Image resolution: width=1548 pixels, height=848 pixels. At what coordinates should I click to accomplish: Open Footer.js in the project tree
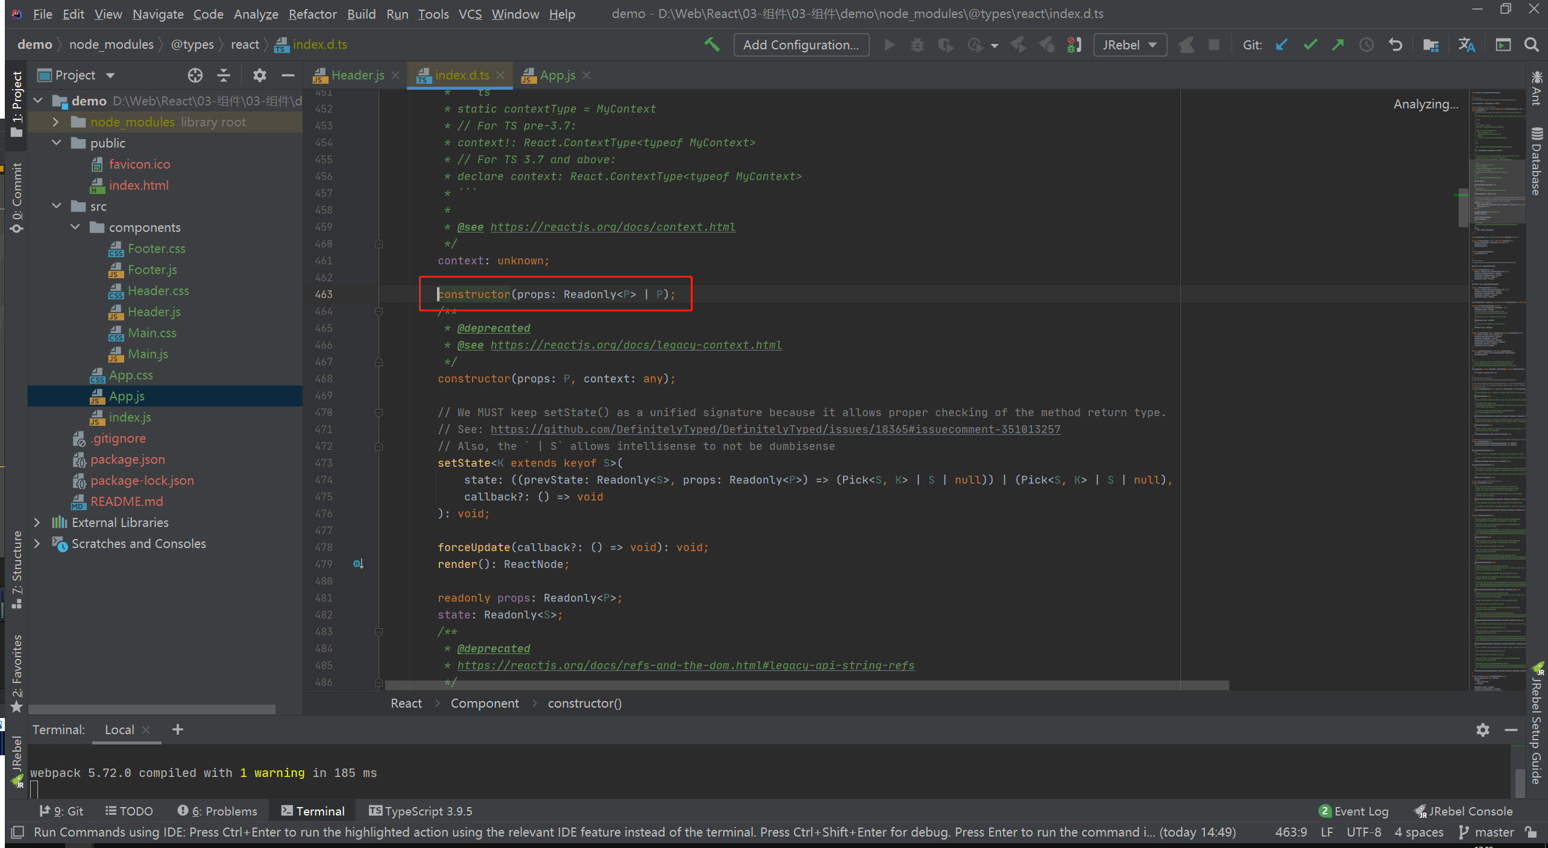(x=152, y=269)
